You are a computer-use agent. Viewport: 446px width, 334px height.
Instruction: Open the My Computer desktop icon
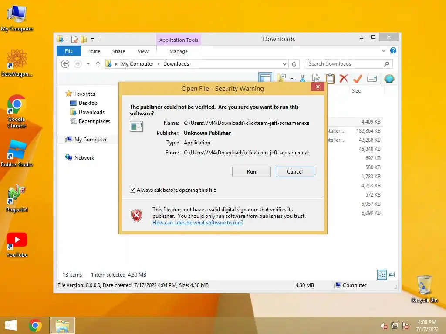click(17, 18)
